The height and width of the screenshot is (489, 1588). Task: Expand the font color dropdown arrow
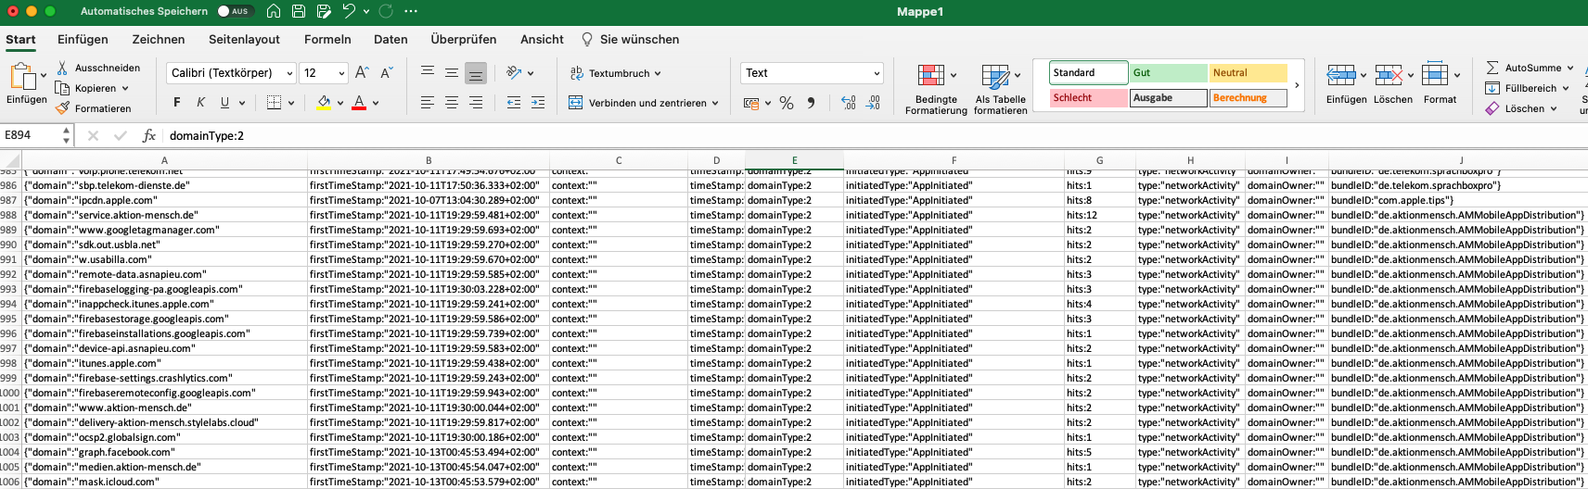click(376, 103)
